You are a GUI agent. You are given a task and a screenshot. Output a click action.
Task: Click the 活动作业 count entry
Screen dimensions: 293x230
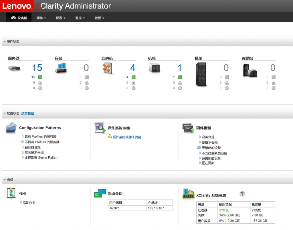click(x=28, y=203)
